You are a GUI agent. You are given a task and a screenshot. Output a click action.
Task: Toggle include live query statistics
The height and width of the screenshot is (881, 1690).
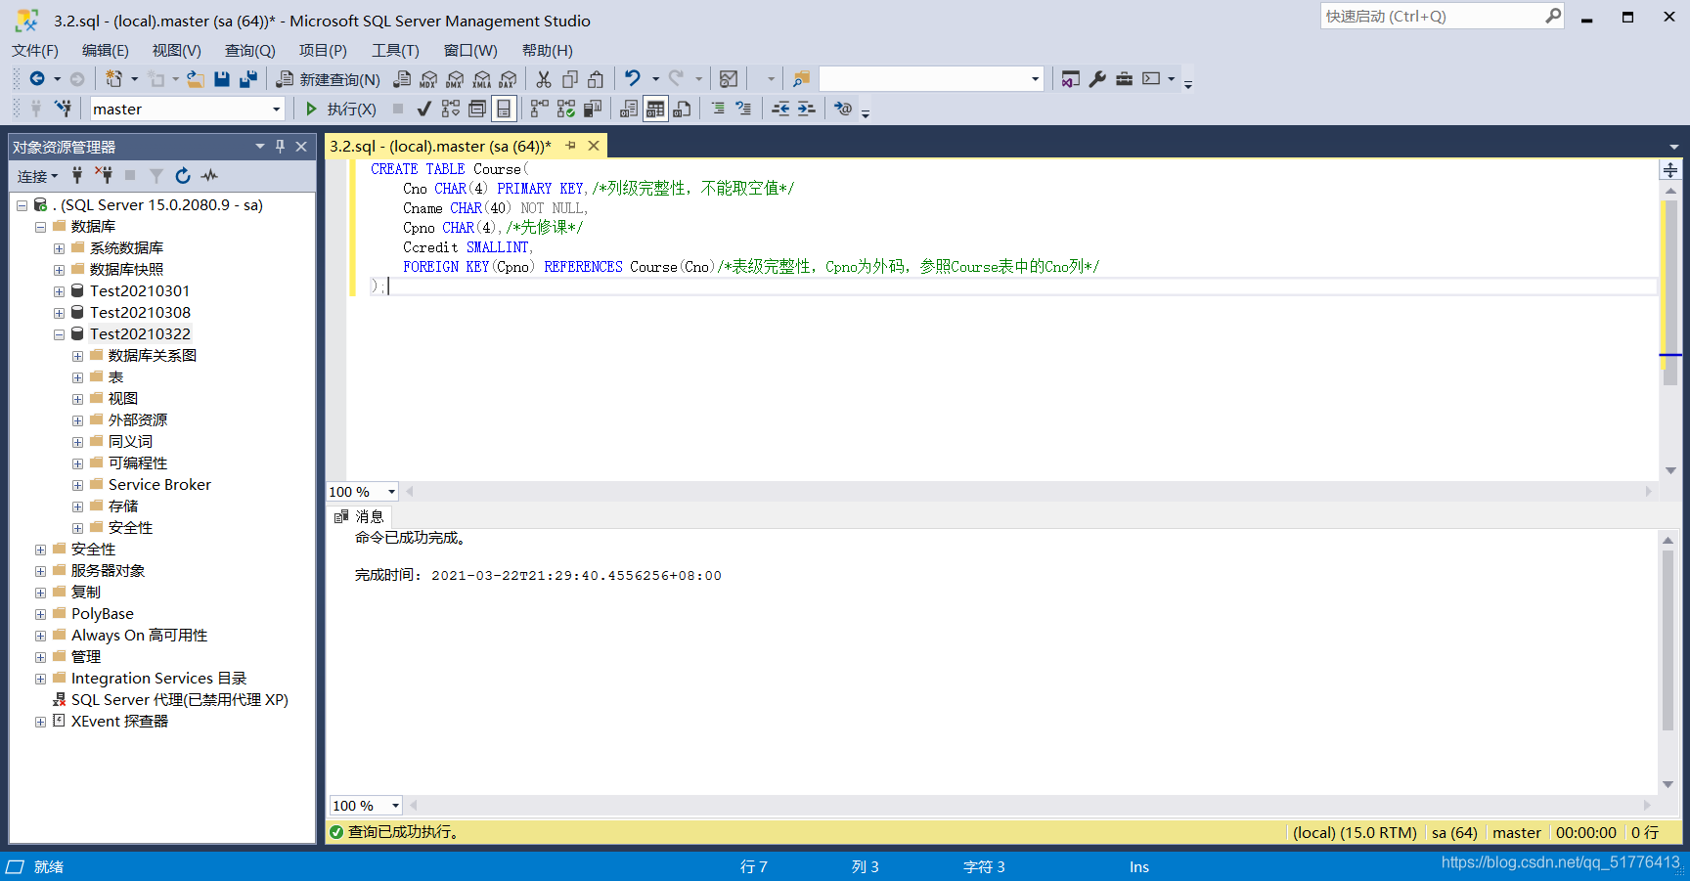[566, 109]
